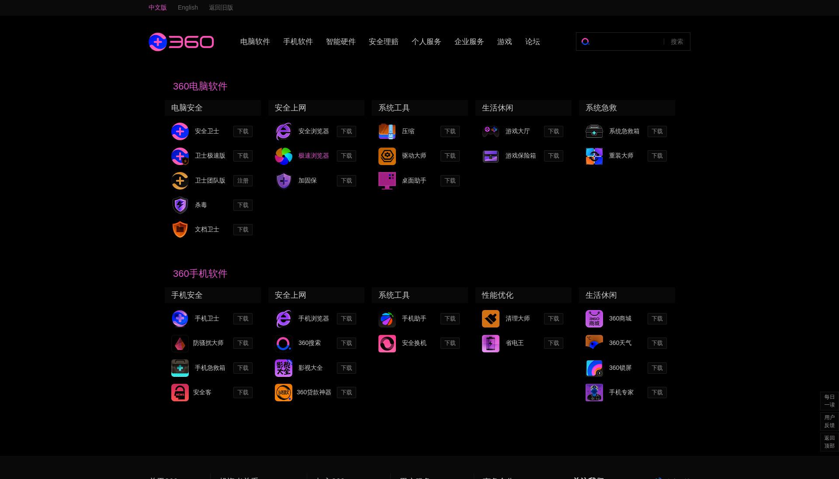Click the 桌面助手 monitor icon
Image resolution: width=839 pixels, height=479 pixels.
coord(387,181)
